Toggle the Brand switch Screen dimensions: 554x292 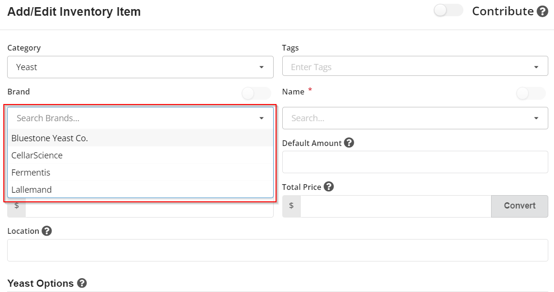[x=256, y=94]
